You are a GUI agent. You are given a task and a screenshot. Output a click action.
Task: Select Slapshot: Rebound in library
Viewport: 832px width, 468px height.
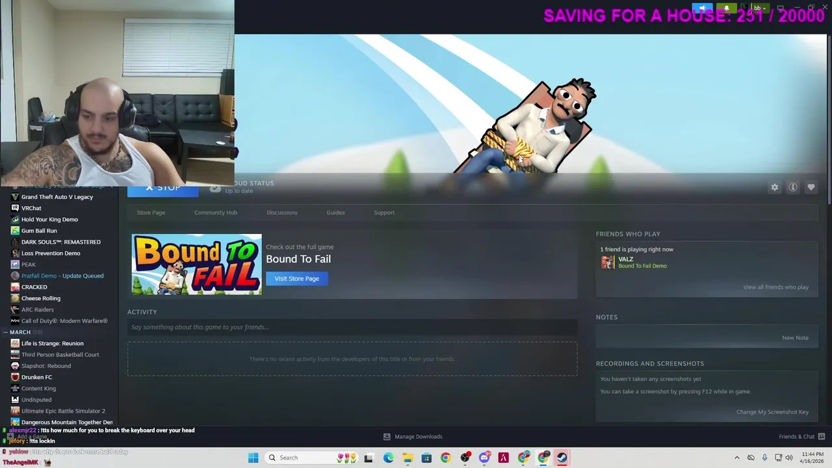(46, 366)
